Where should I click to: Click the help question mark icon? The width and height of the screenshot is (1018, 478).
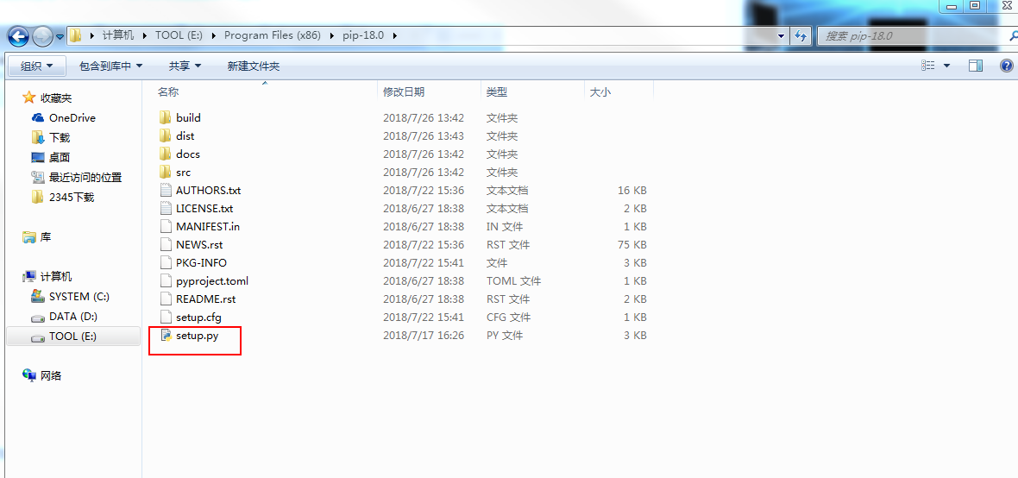[x=1007, y=66]
